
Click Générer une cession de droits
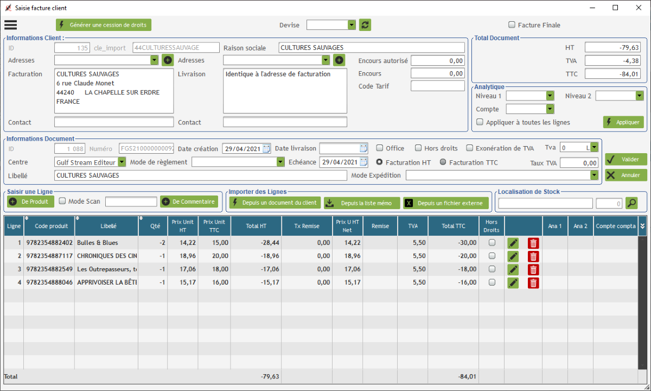tap(104, 25)
